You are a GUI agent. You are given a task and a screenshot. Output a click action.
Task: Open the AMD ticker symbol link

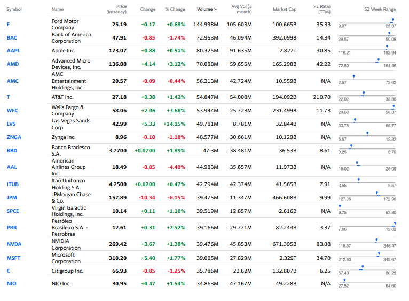click(12, 64)
